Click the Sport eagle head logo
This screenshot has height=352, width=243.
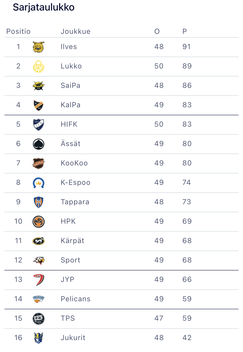(x=39, y=261)
